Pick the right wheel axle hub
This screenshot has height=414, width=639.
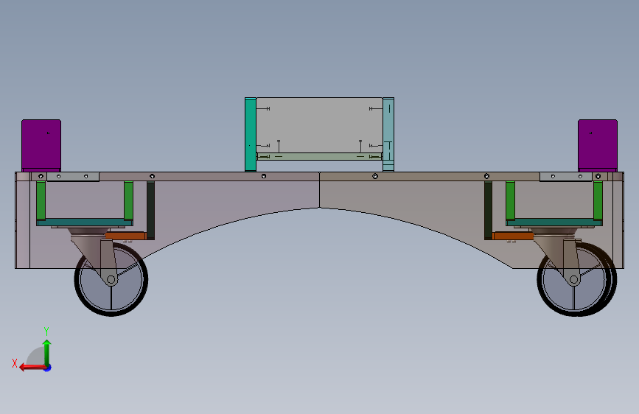pos(574,279)
